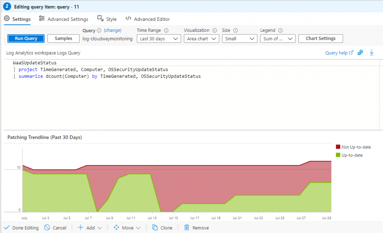Image resolution: width=383 pixels, height=233 pixels.
Task: Expand the Time Range dropdown
Action: click(159, 39)
